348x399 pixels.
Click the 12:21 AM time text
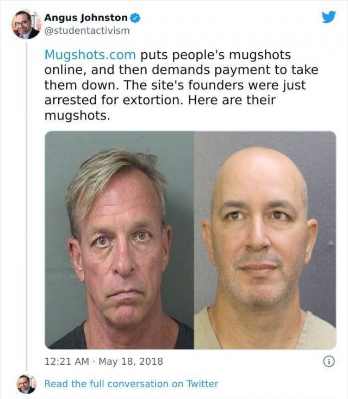point(67,361)
